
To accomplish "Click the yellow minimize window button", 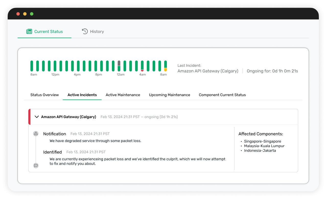I will point(25,14).
